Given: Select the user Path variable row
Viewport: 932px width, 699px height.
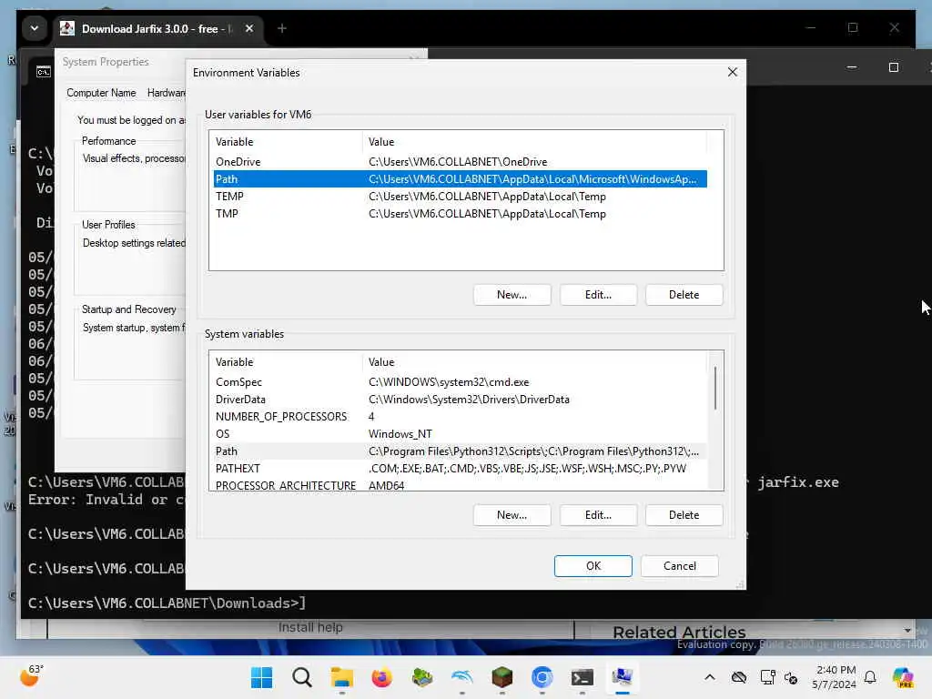Looking at the screenshot, I should (460, 179).
